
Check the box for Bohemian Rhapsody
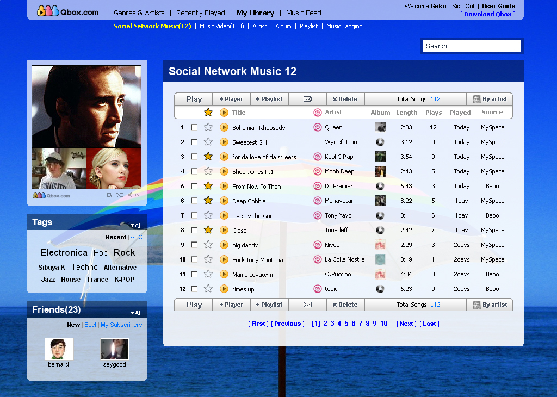pos(194,127)
